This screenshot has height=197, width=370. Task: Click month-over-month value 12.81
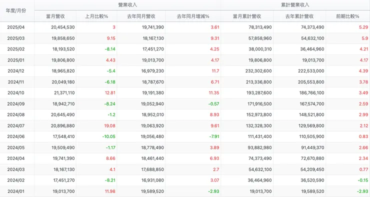pos(110,93)
